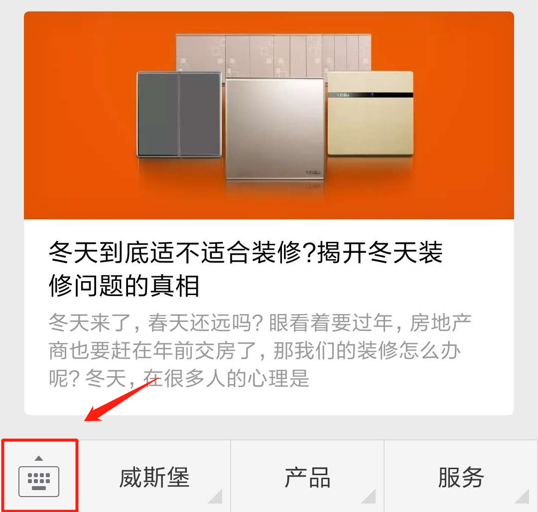538x512 pixels.
Task: Expand submenu triangle in 服务 button corner
Action: point(522,496)
